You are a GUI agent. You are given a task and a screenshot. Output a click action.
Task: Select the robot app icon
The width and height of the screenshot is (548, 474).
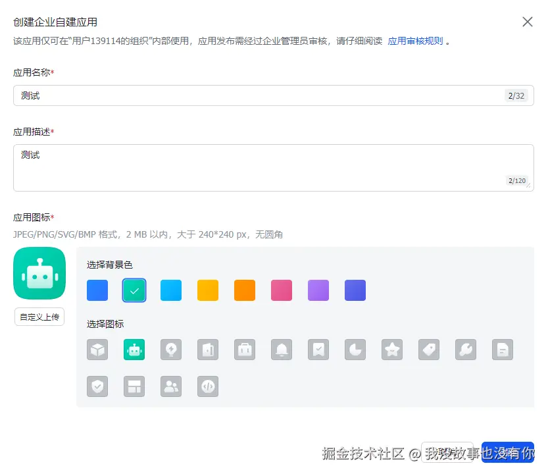point(134,350)
